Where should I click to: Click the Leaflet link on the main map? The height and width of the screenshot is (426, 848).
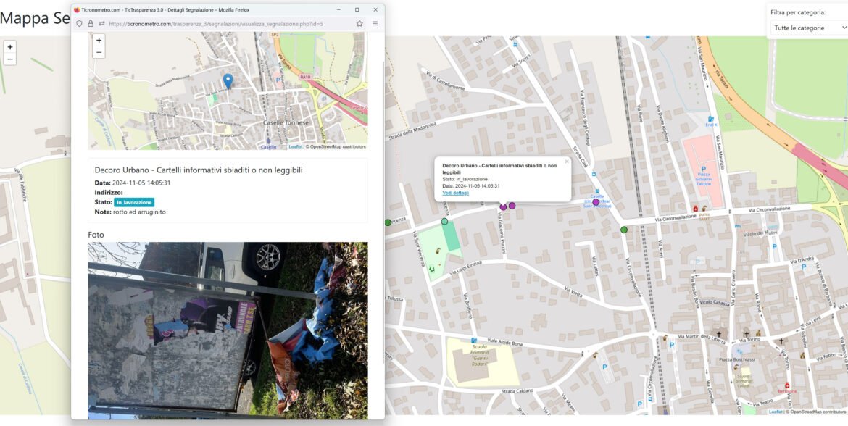click(776, 412)
